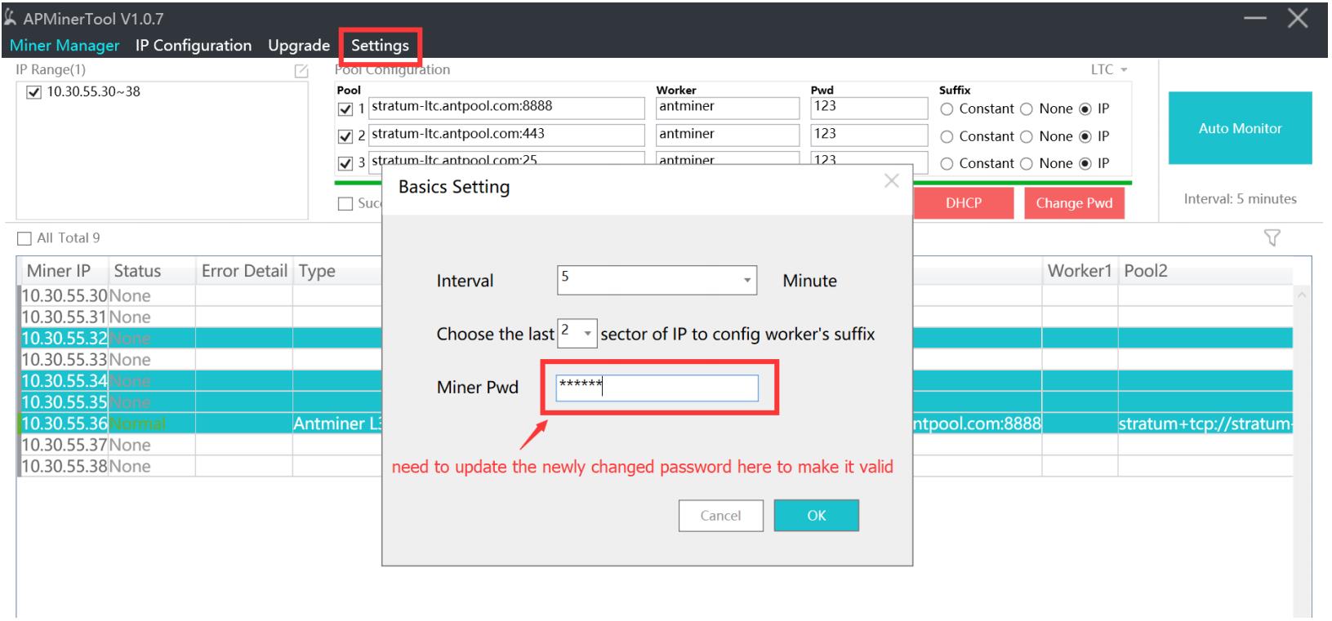The image size is (1332, 621).
Task: Click Pool 2 URL field stratum-ltc.antpool.com:443
Action: [x=506, y=135]
